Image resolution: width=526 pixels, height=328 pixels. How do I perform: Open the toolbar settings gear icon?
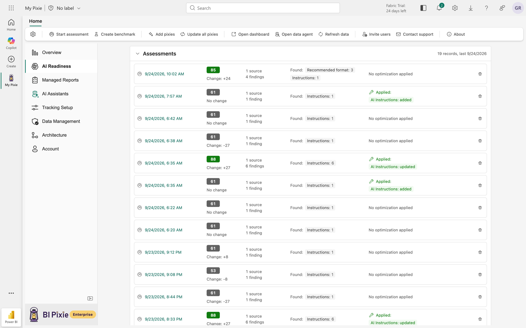point(33,34)
